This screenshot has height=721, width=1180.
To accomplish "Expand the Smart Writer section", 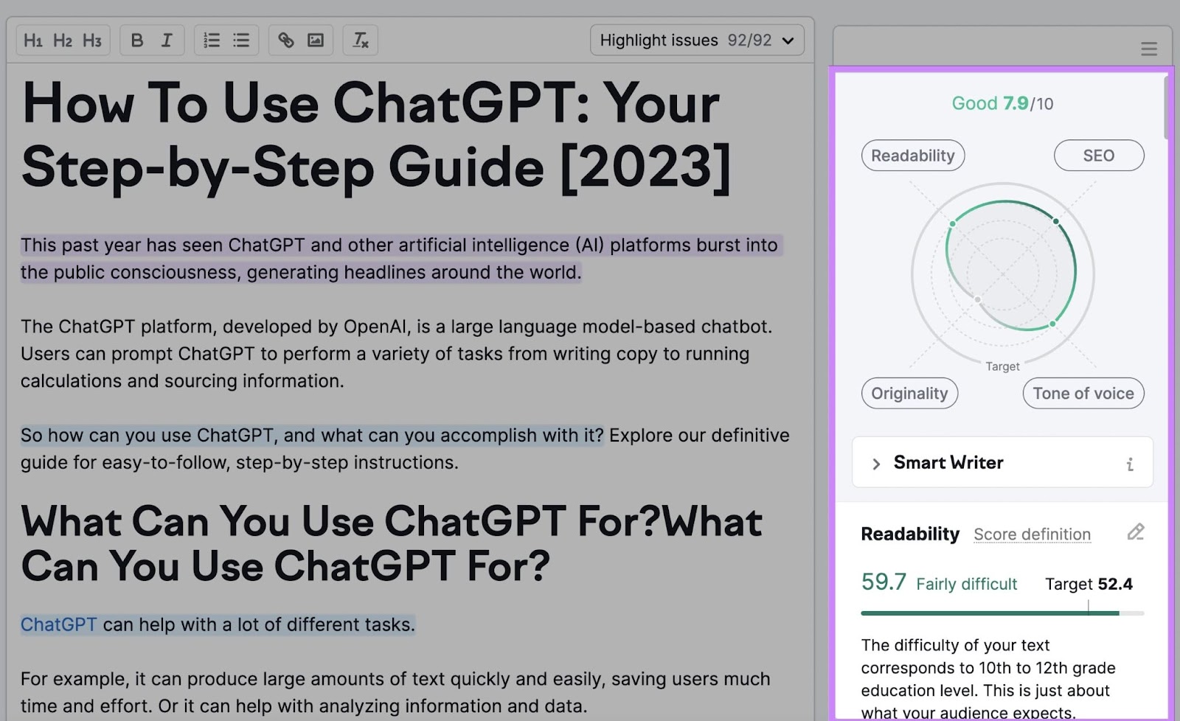I will pos(1002,463).
